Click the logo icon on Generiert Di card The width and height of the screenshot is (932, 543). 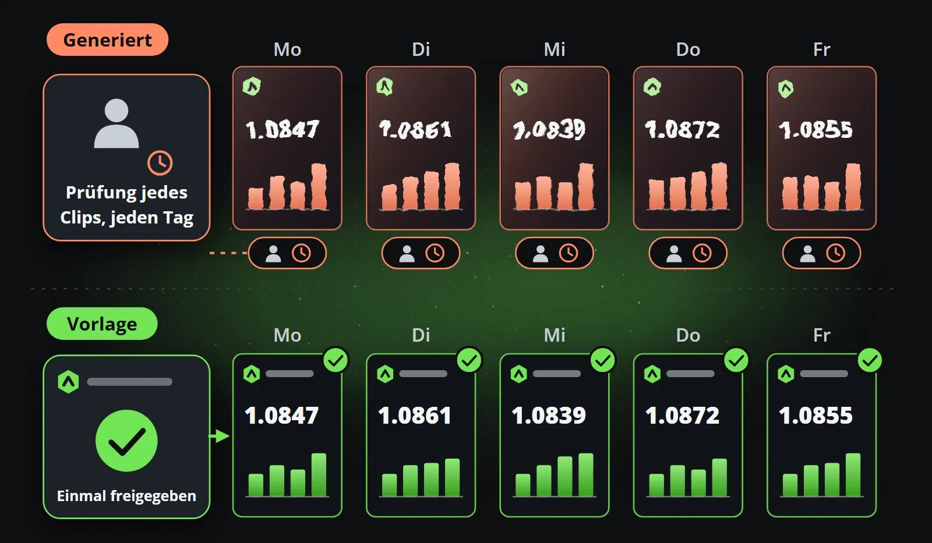coord(384,87)
